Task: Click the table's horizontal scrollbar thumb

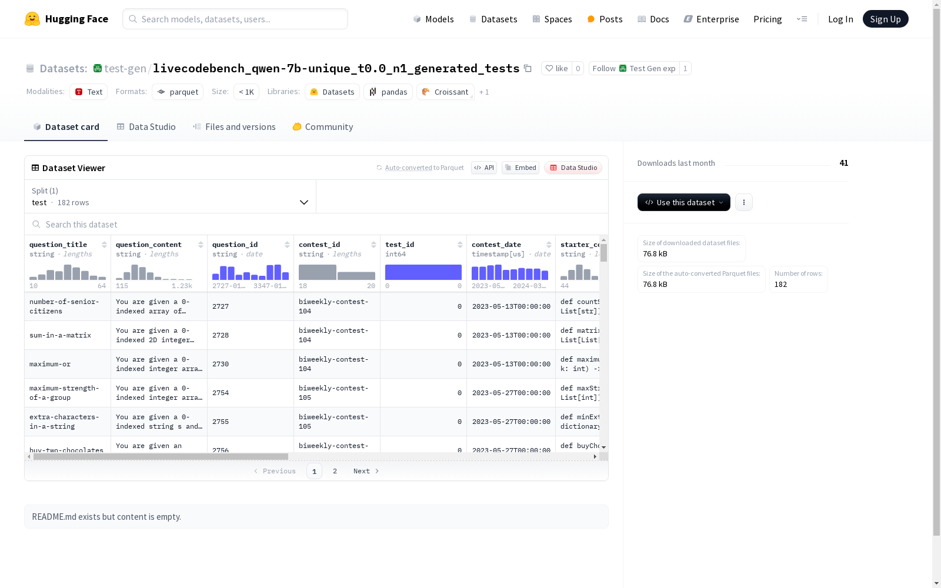Action: click(x=161, y=456)
